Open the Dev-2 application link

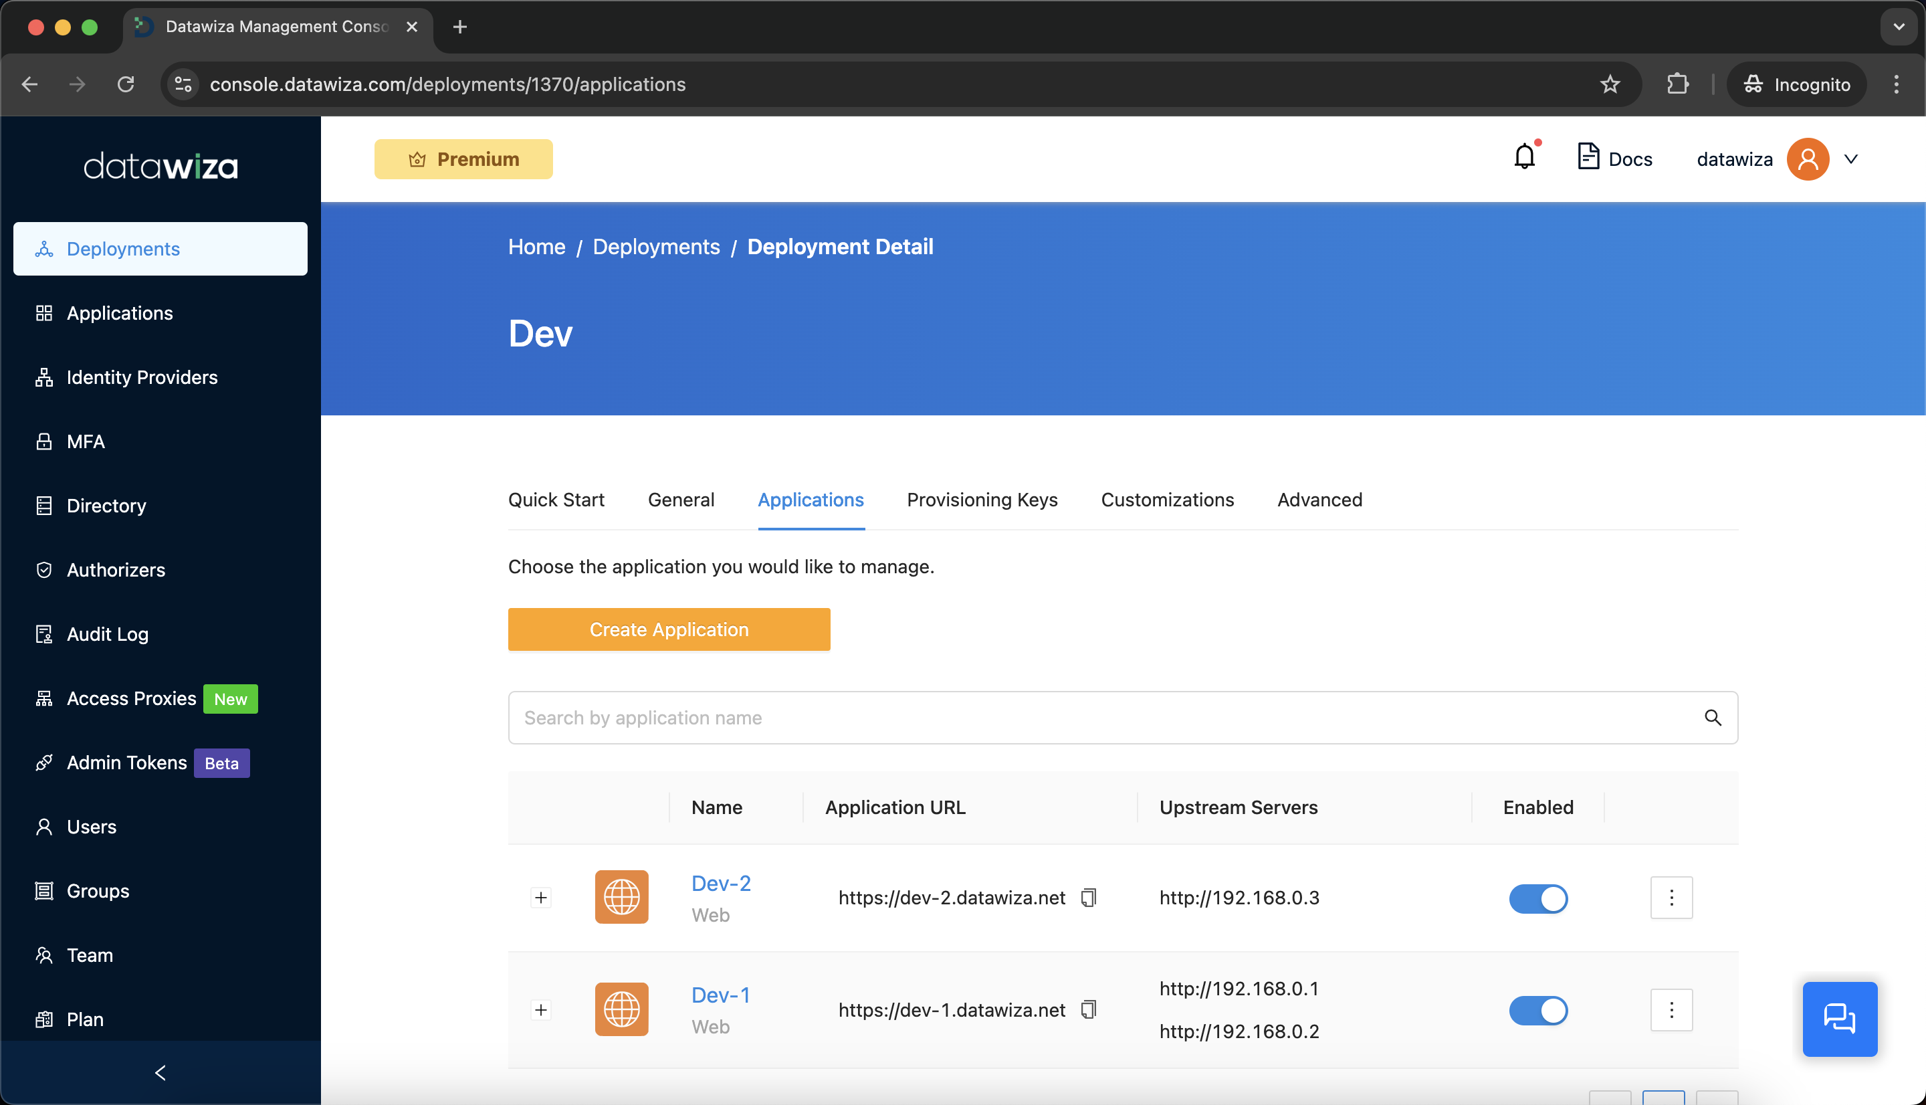pos(721,884)
